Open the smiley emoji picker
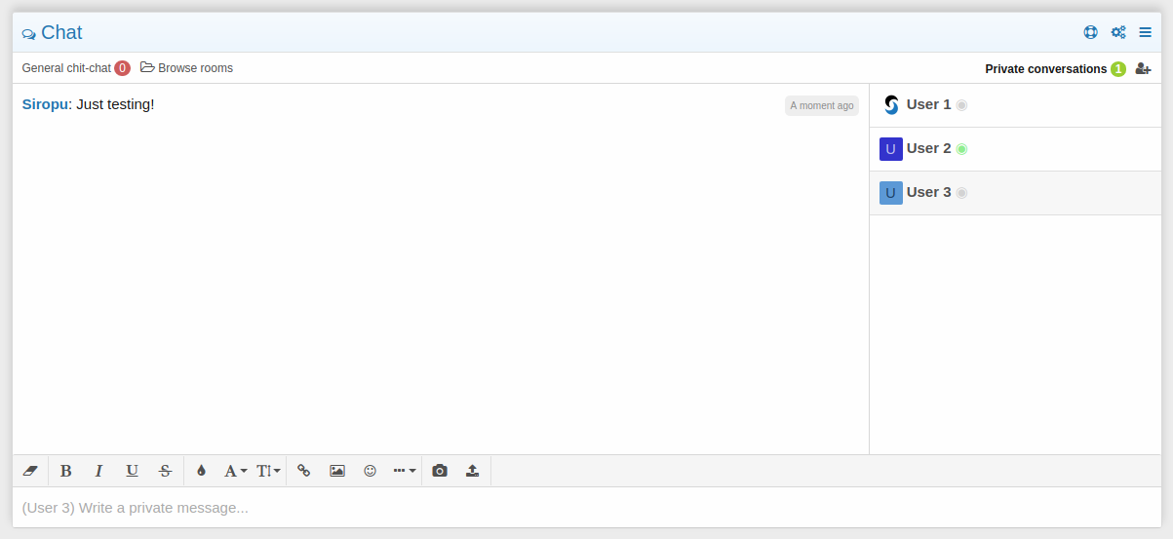 click(x=370, y=471)
